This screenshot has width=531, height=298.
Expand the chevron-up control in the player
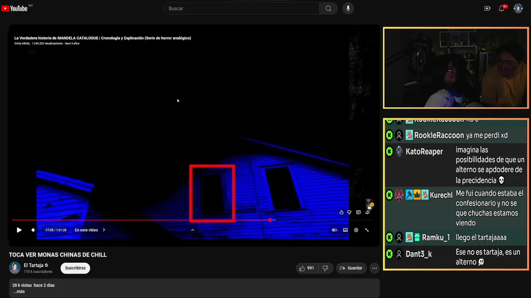[192, 230]
